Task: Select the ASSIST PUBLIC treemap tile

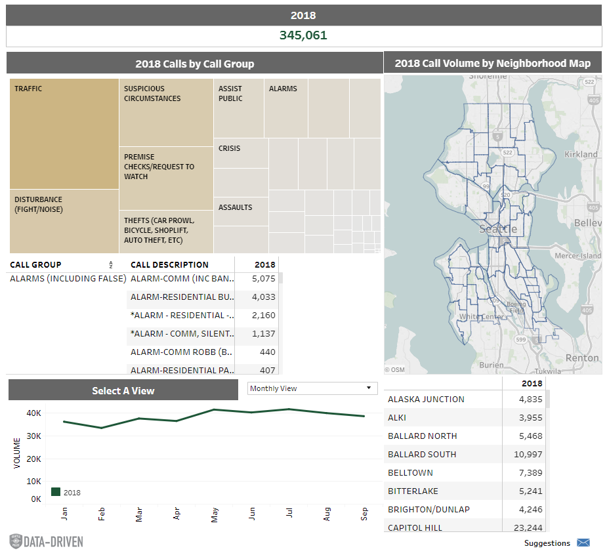Action: pos(238,108)
